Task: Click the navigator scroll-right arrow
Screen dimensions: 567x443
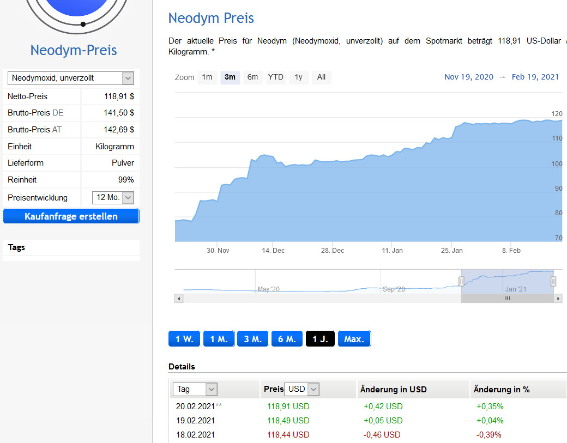Action: point(558,299)
